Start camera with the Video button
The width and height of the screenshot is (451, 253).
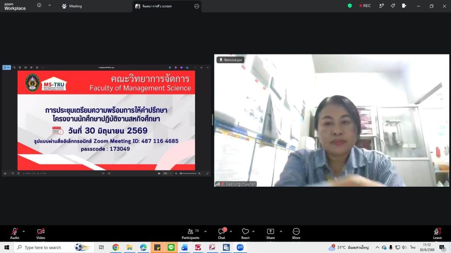pos(41,233)
